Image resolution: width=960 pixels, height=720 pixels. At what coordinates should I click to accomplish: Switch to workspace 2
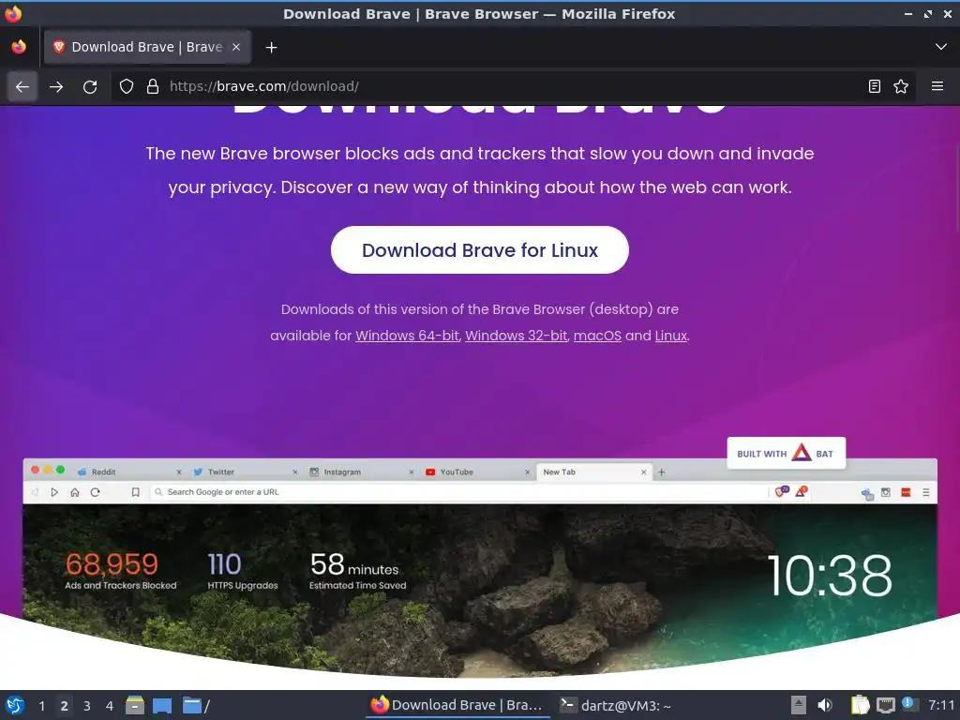(x=65, y=706)
